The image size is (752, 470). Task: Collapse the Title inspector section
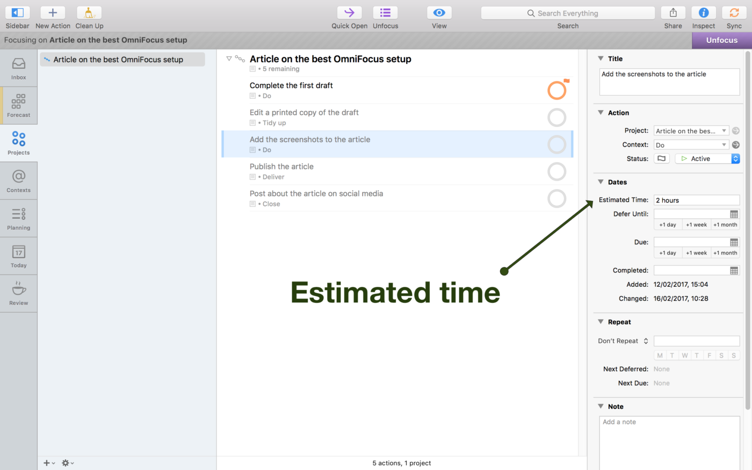tap(601, 59)
